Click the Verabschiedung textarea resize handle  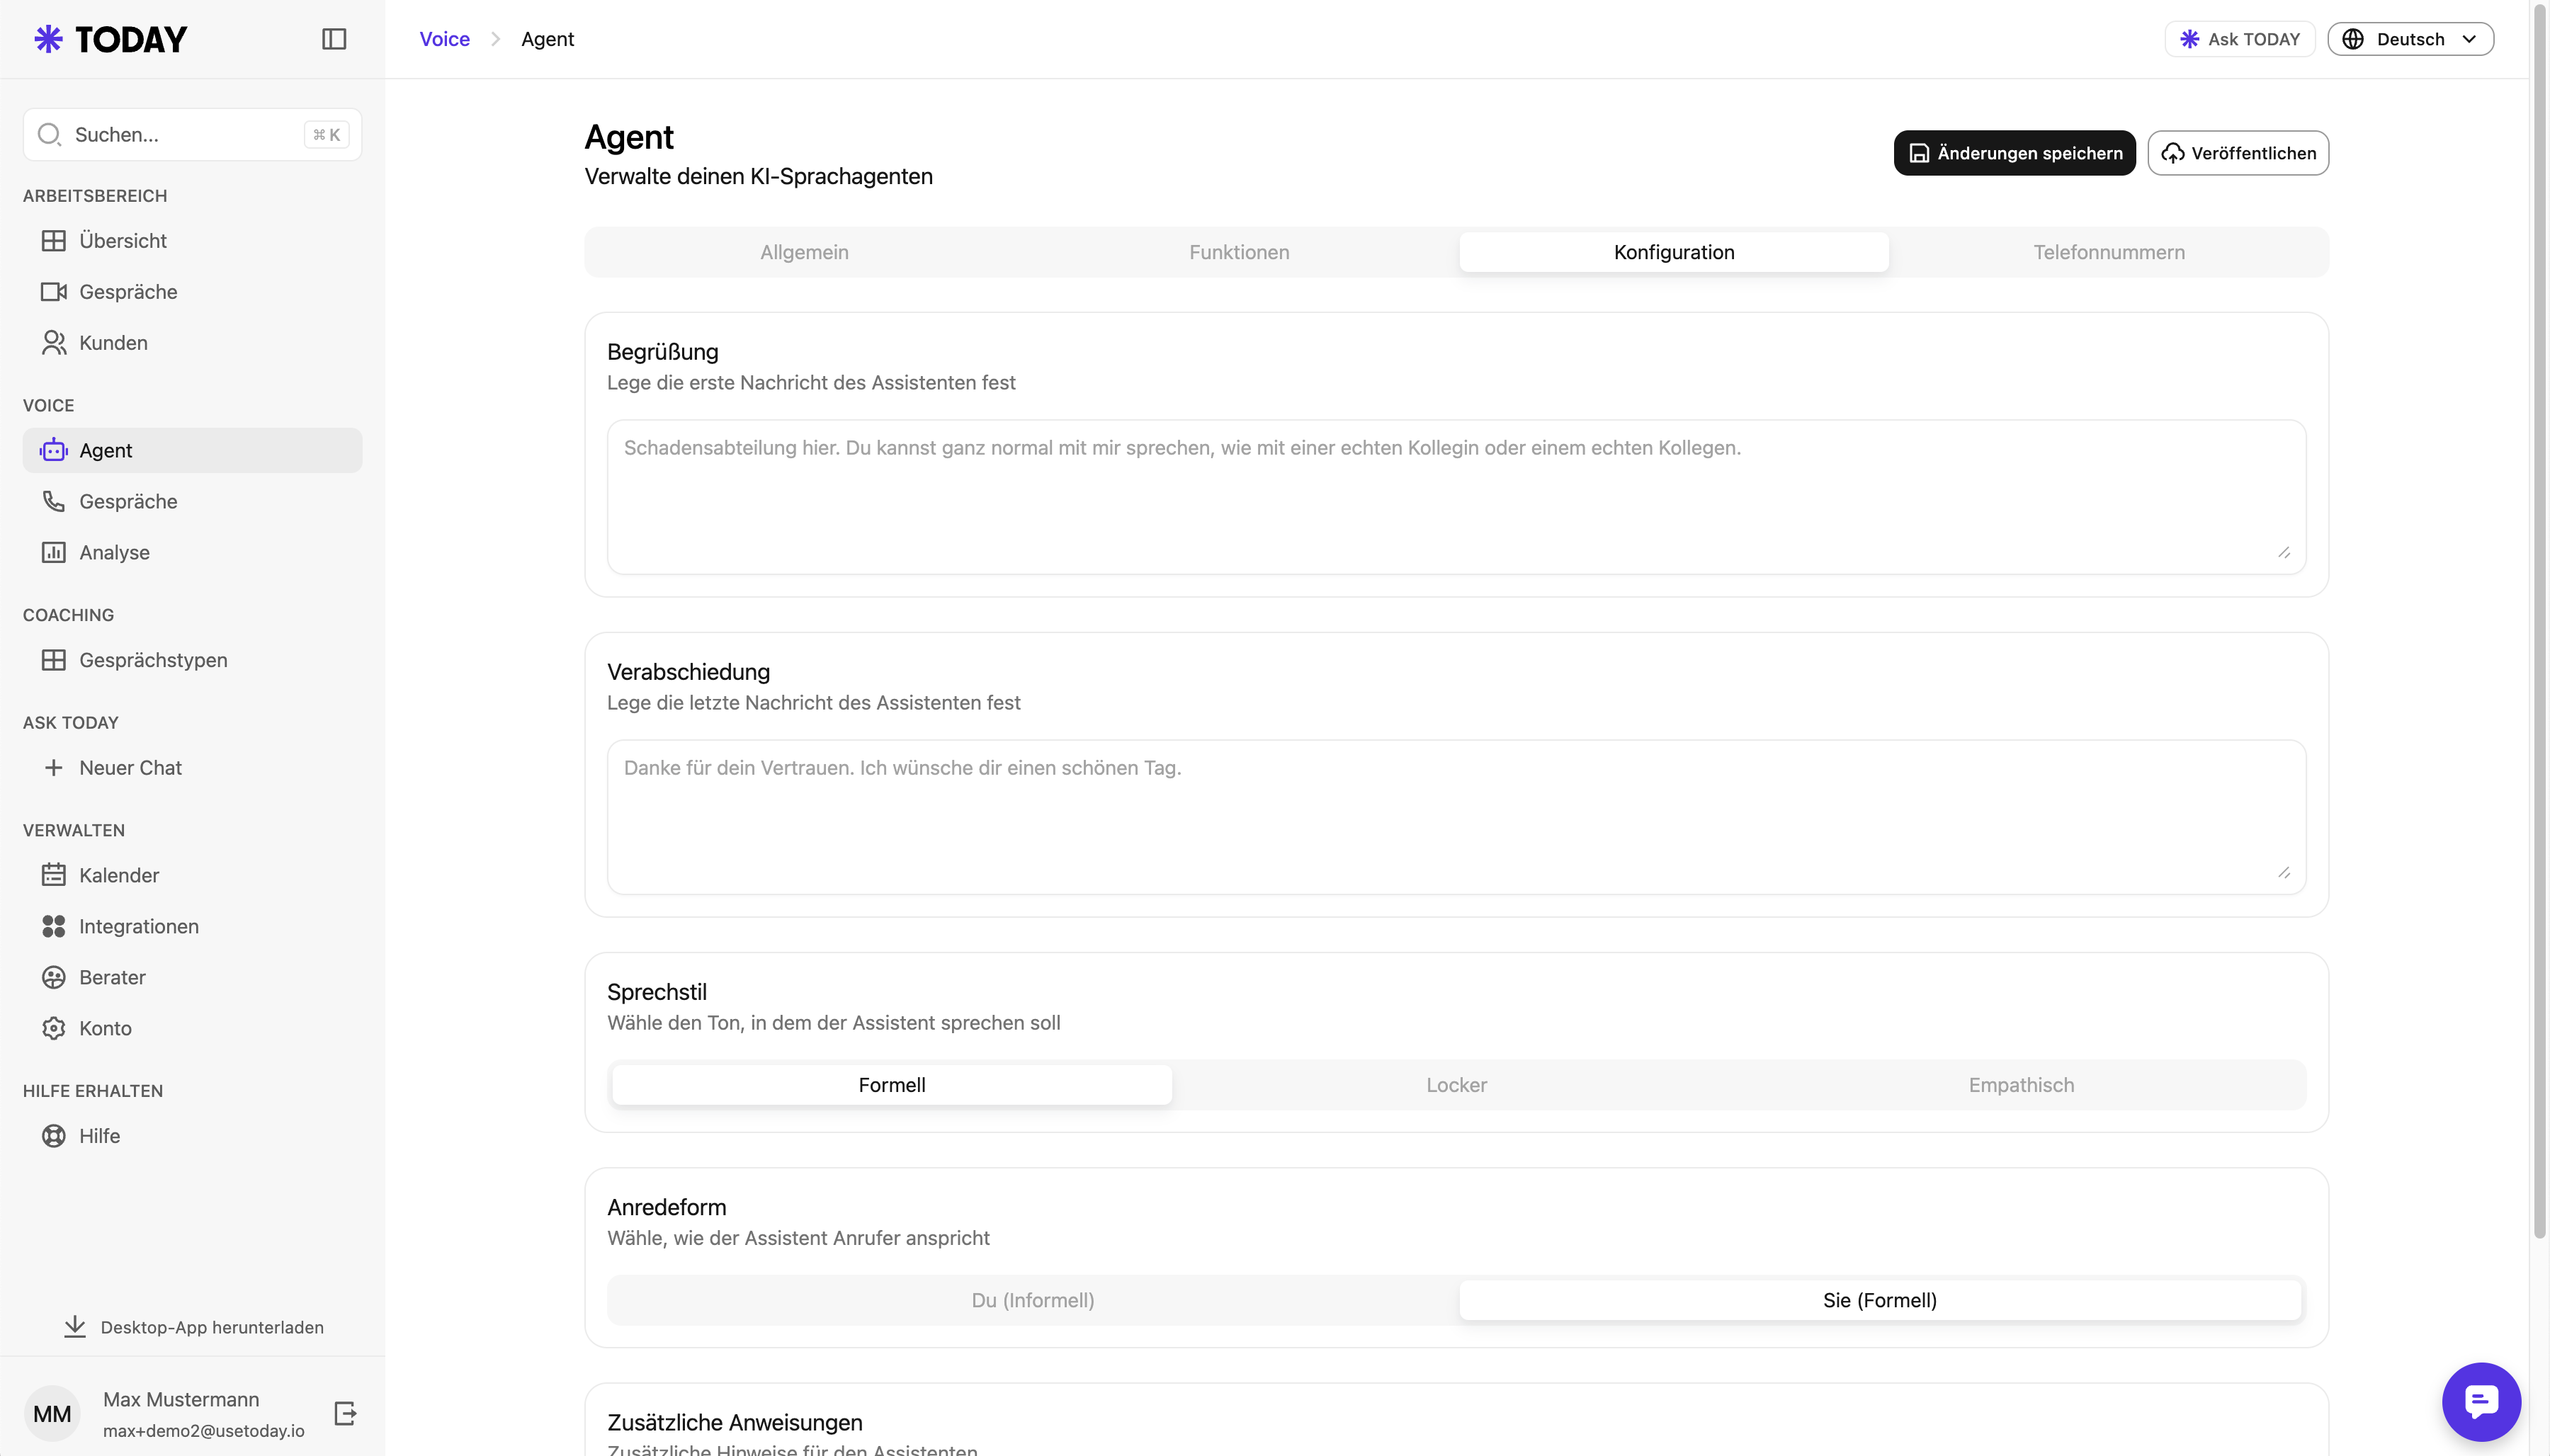click(x=2284, y=873)
